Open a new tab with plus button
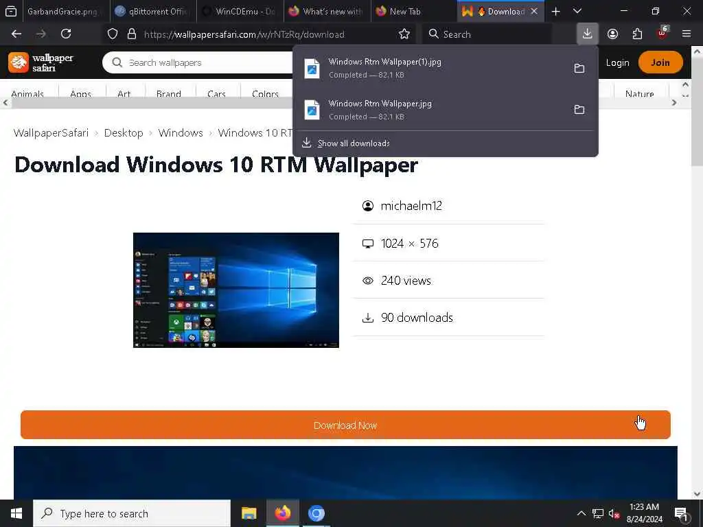Image resolution: width=703 pixels, height=527 pixels. click(556, 12)
